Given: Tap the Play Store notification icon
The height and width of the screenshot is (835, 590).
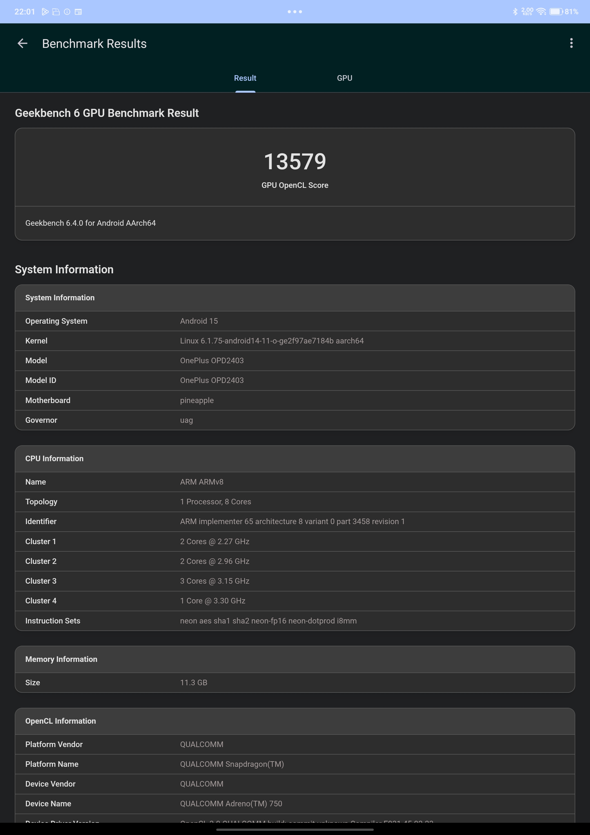Looking at the screenshot, I should coord(45,12).
